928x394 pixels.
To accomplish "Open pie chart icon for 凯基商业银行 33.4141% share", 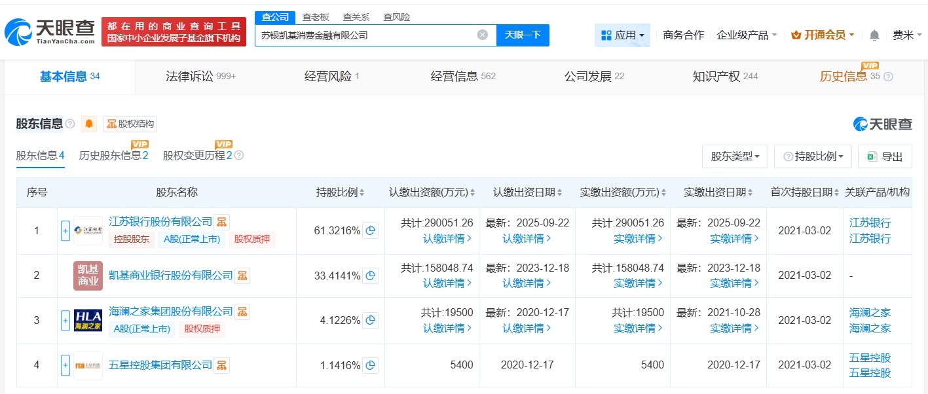I will point(371,276).
